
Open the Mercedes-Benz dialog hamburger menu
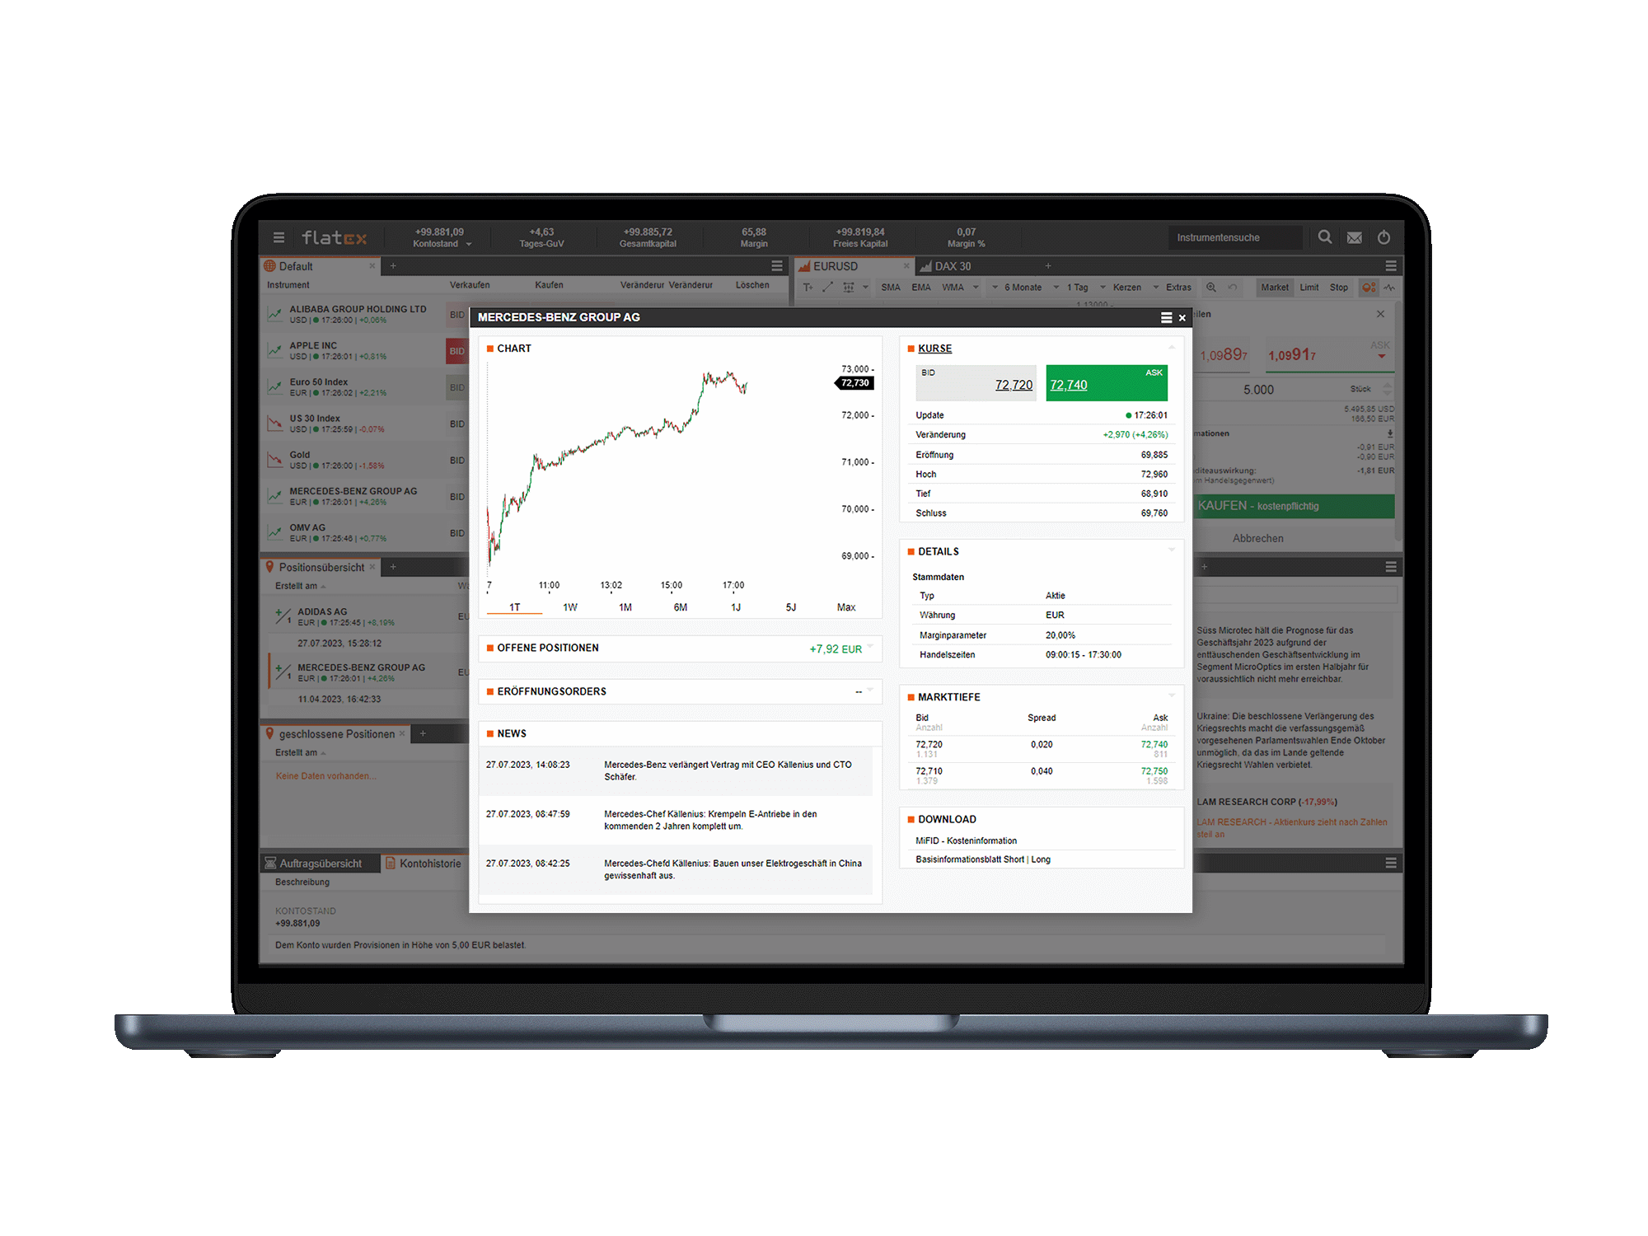click(1166, 317)
